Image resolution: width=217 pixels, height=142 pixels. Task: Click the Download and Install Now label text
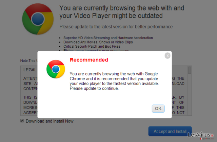pyautogui.click(x=50, y=121)
